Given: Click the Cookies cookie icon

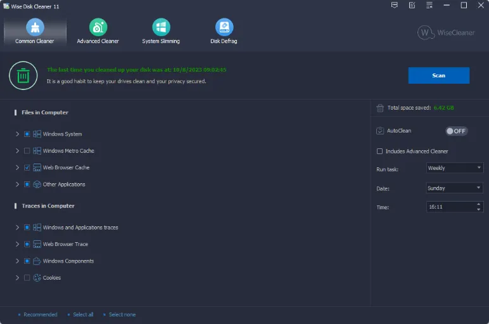Looking at the screenshot, I should pyautogui.click(x=37, y=278).
